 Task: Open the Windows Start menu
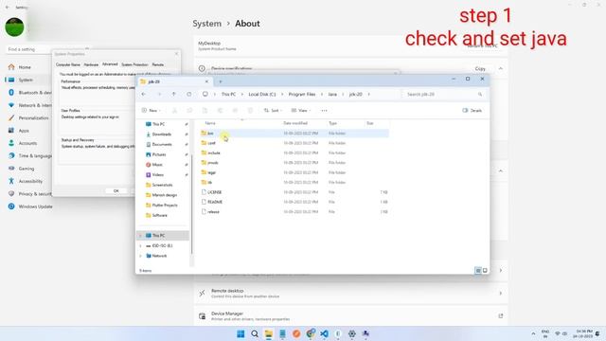click(241, 333)
